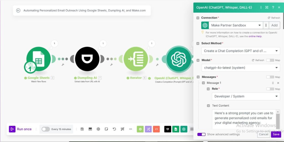Save the scenario with the disk icon
Image resolution: width=284 pixels, height=142 pixels.
click(82, 129)
